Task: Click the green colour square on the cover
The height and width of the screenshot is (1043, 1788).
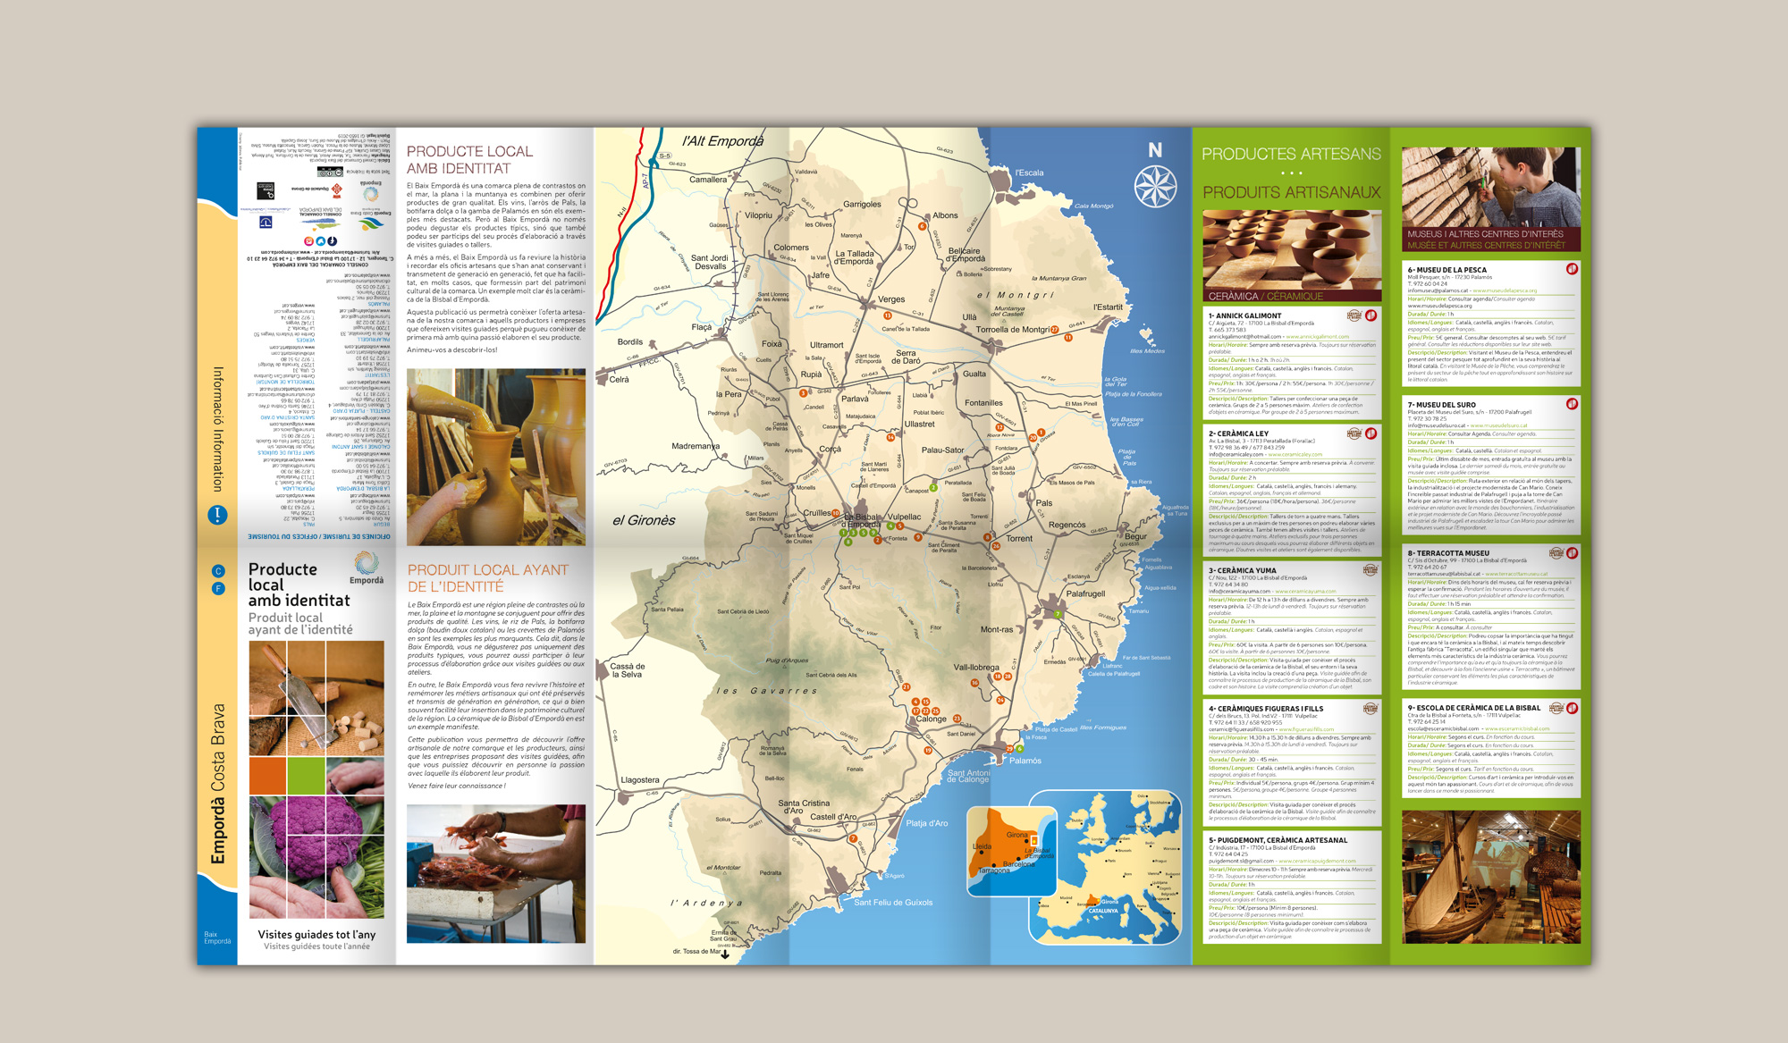Action: coord(306,776)
